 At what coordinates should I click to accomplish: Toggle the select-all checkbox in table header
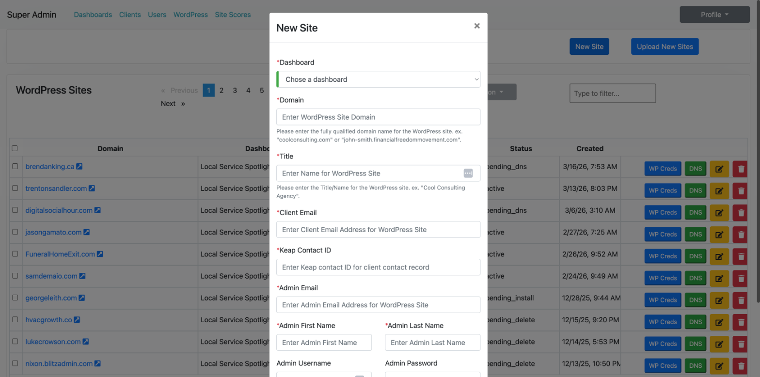point(15,148)
